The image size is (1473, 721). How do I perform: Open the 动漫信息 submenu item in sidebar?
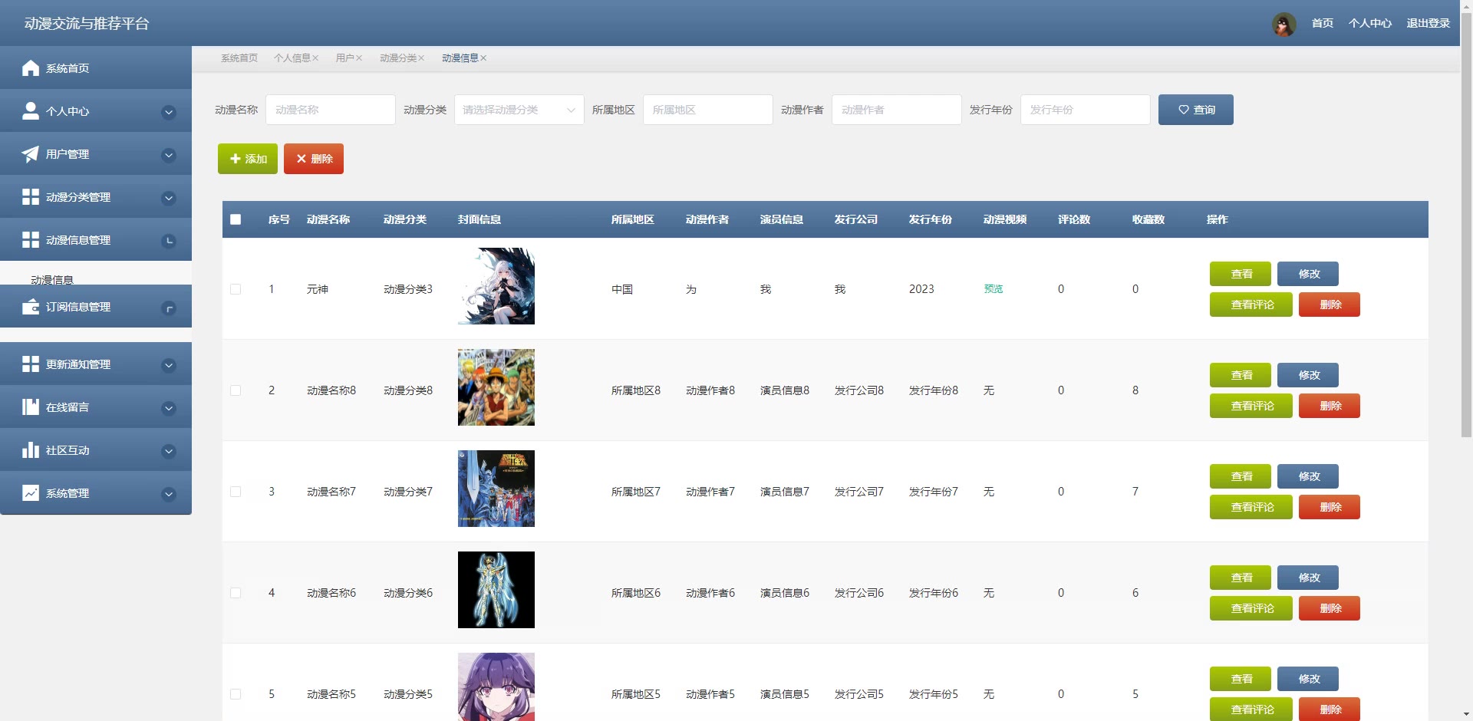[52, 280]
